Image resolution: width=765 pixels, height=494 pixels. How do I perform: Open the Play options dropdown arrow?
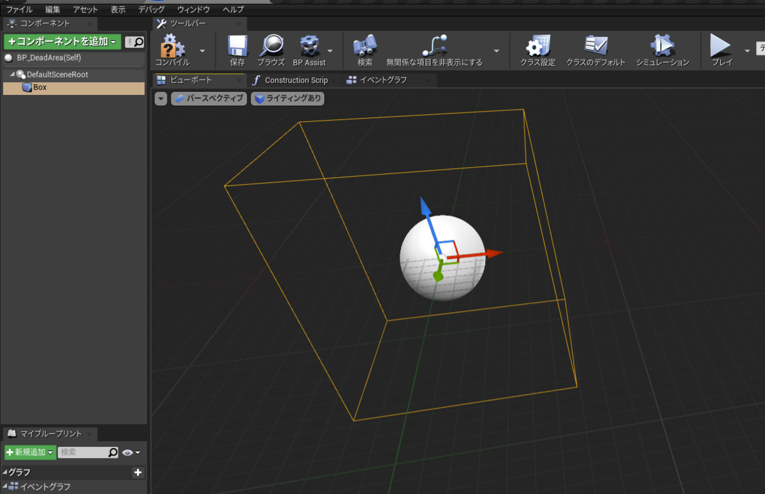pos(747,50)
